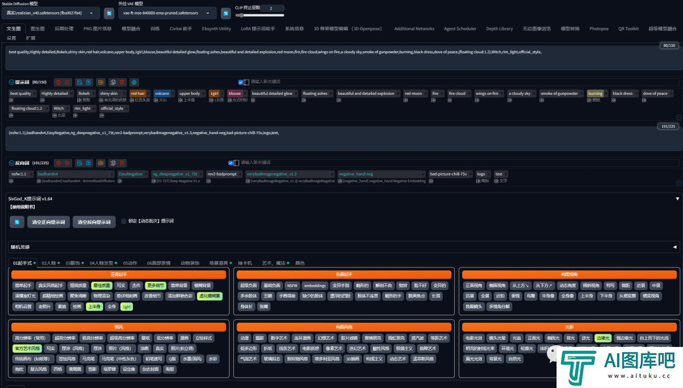Image resolution: width=683 pixels, height=388 pixels.
Task: Toggle the 最佳质量 preset tag
Action: 102,286
